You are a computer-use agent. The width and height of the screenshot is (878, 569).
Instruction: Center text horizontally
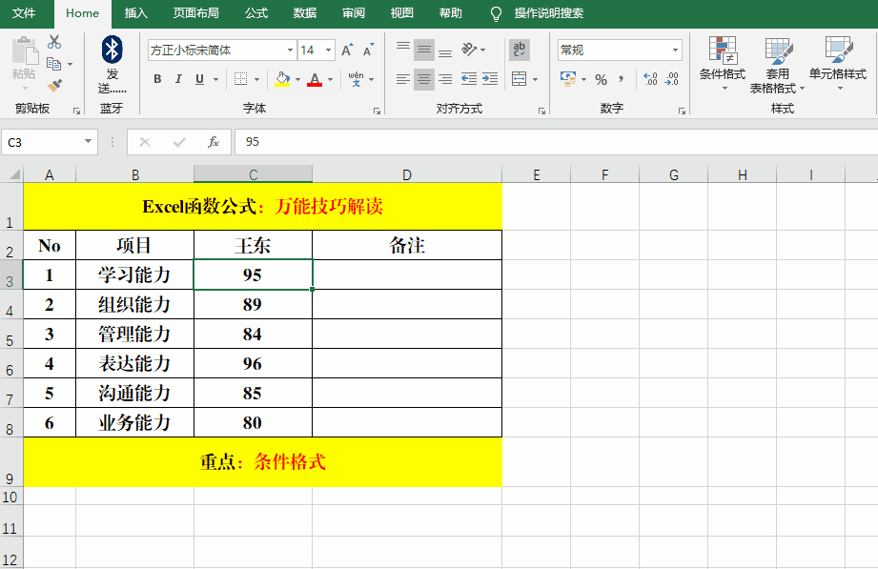424,79
